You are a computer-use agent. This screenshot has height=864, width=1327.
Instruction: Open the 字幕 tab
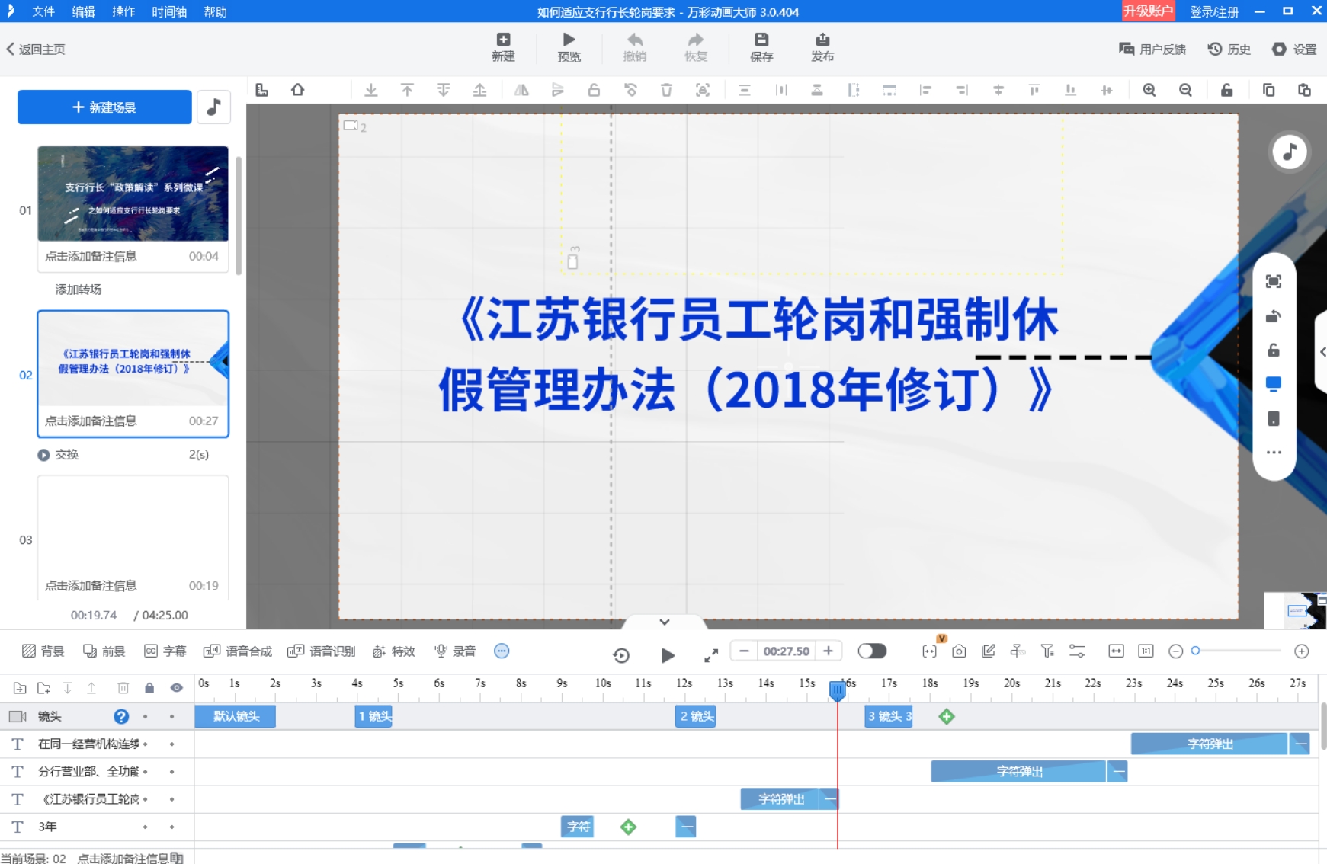point(165,651)
